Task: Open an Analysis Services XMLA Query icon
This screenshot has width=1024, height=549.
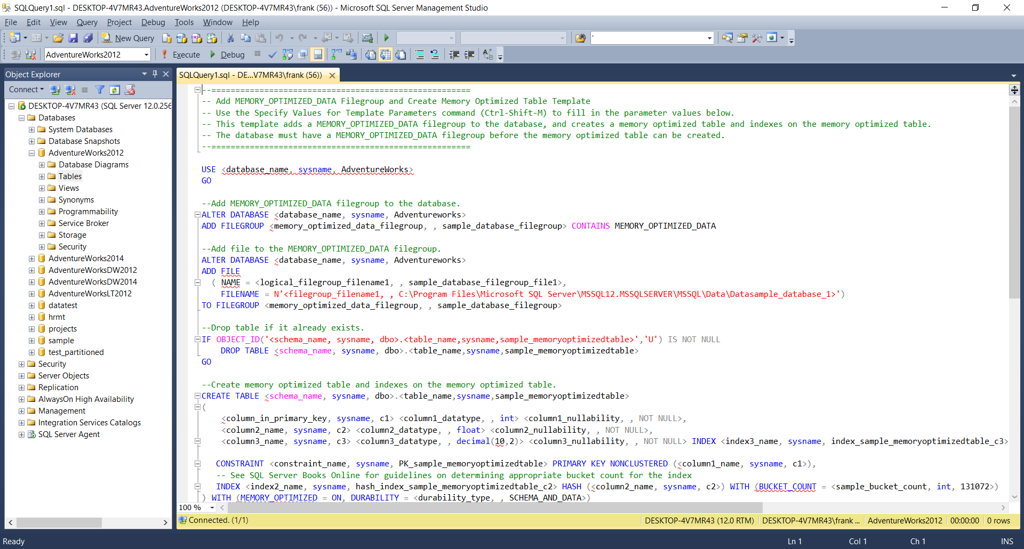Action: (212, 38)
